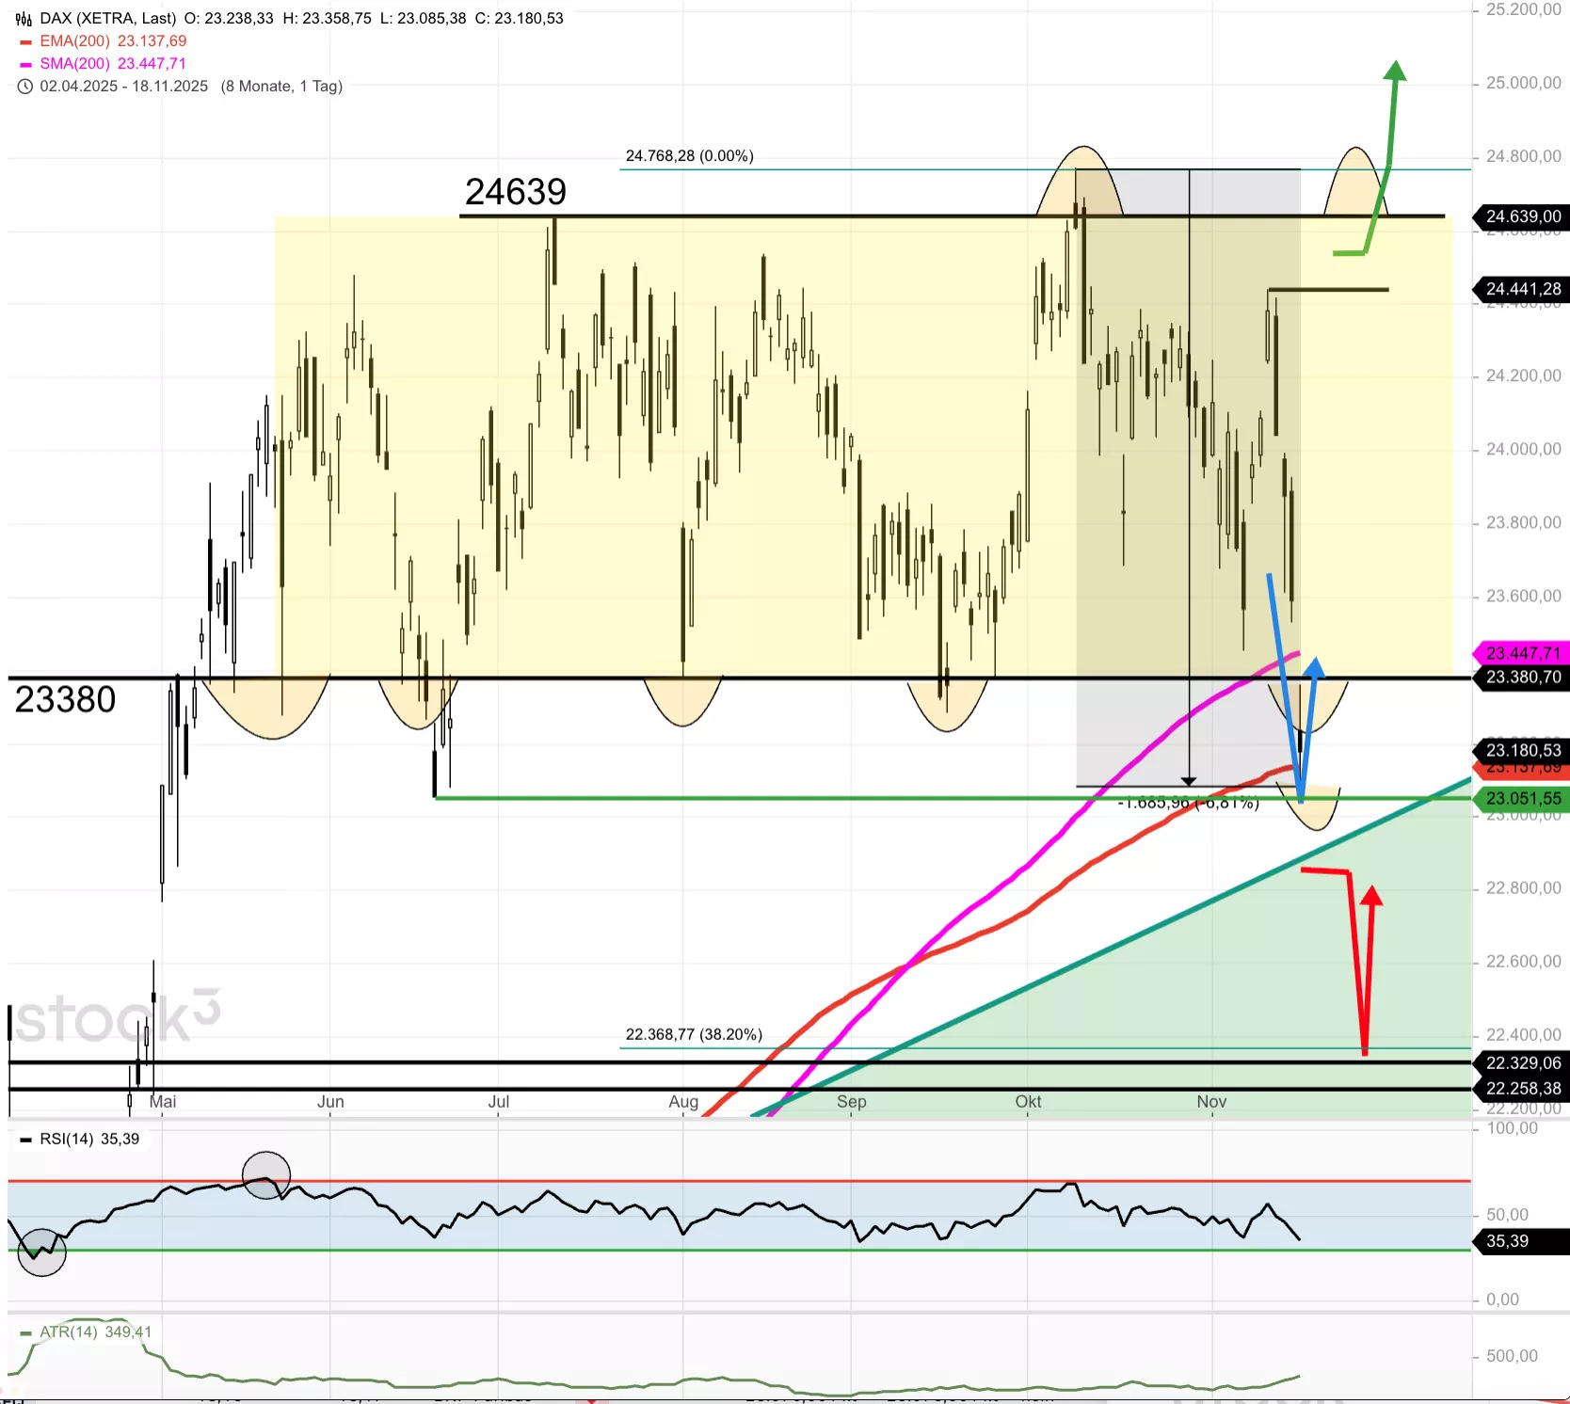Select the gray circle at the RSI low
The width and height of the screenshot is (1570, 1404).
click(42, 1252)
